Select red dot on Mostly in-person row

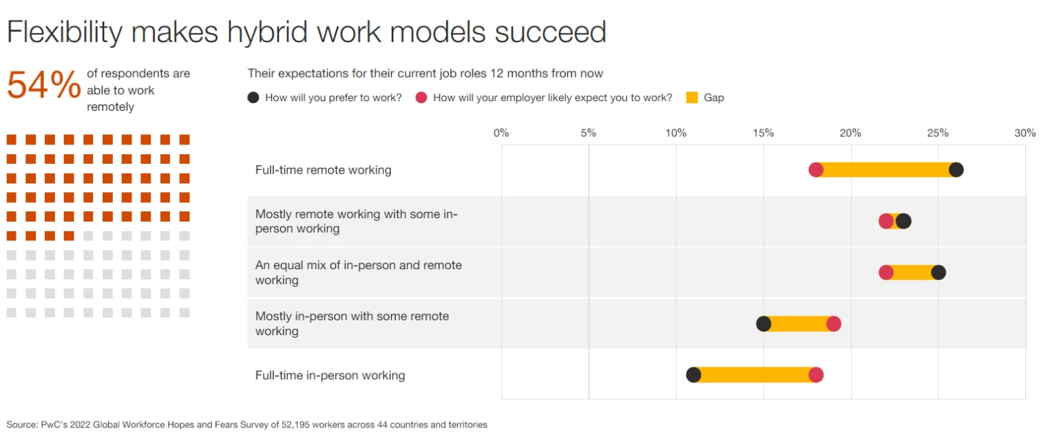point(833,324)
